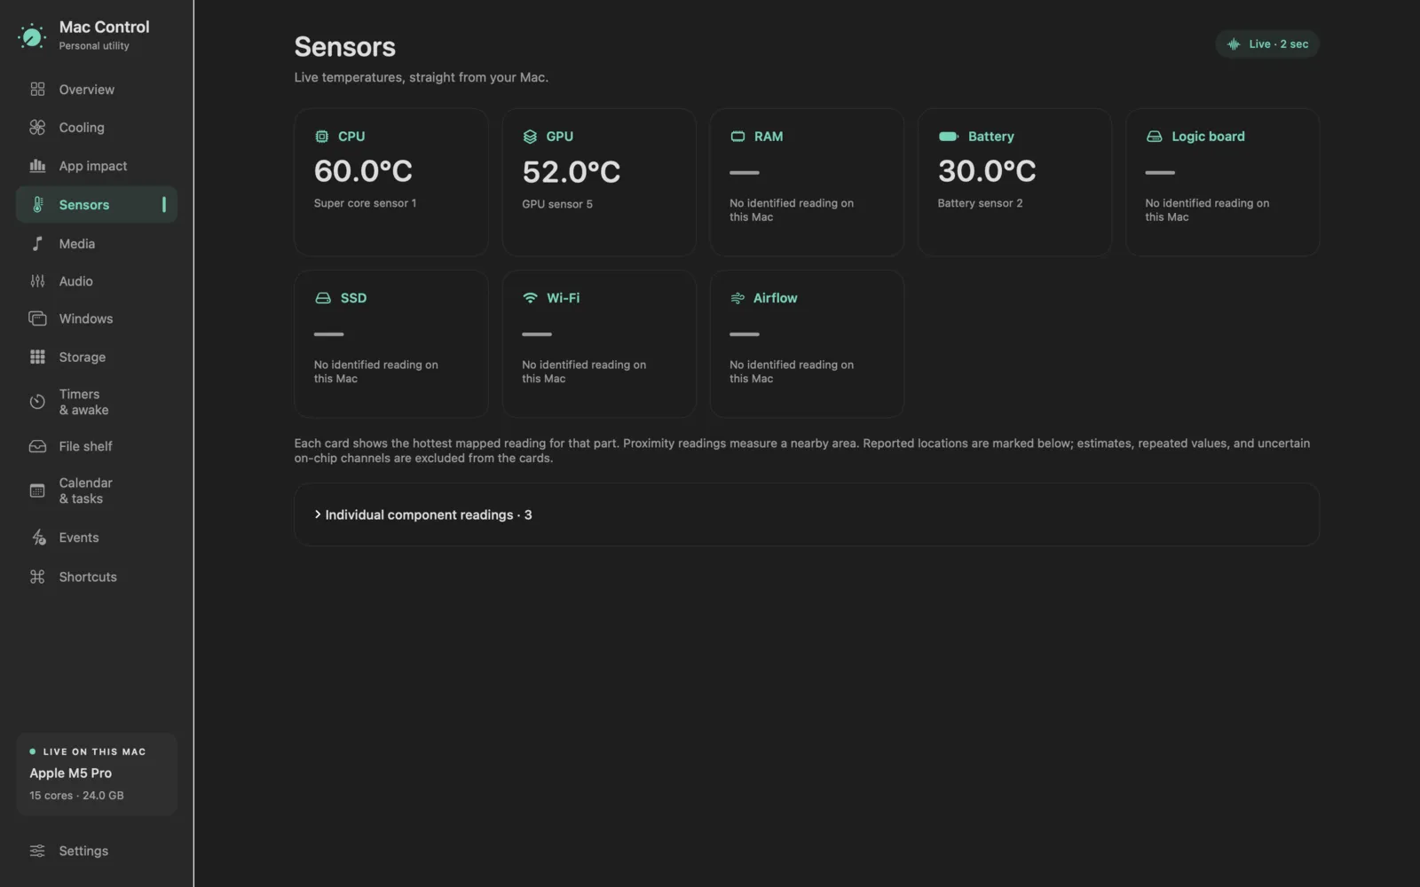1420x887 pixels.
Task: Click the 15 cores · 24.0 GB text
Action: point(76,796)
